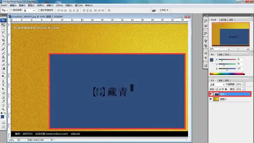This screenshot has height=143, width=254.
Task: Click the navigator zoom slider
Action: click(238, 49)
